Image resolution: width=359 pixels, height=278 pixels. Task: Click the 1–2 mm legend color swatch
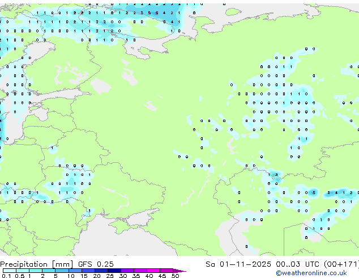pos(36,271)
